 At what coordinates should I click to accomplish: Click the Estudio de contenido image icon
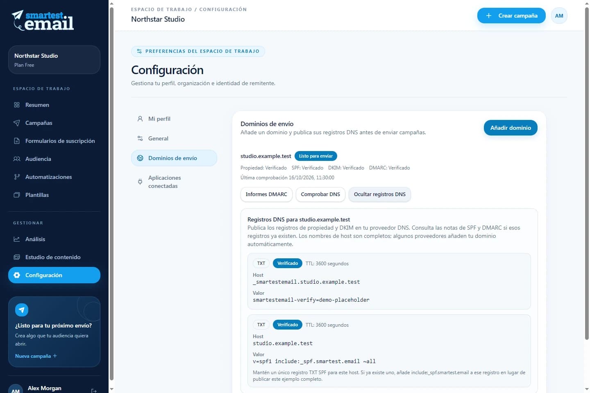(x=17, y=257)
